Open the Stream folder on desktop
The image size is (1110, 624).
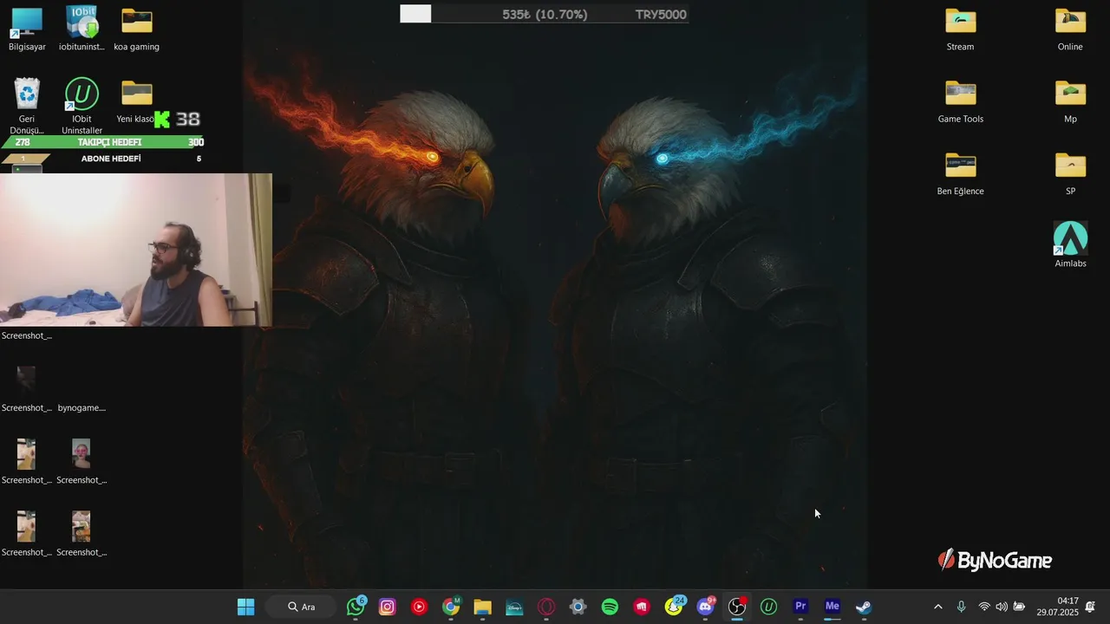960,29
